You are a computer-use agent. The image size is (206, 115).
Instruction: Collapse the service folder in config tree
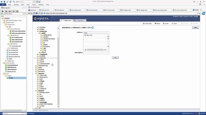coord(36,73)
